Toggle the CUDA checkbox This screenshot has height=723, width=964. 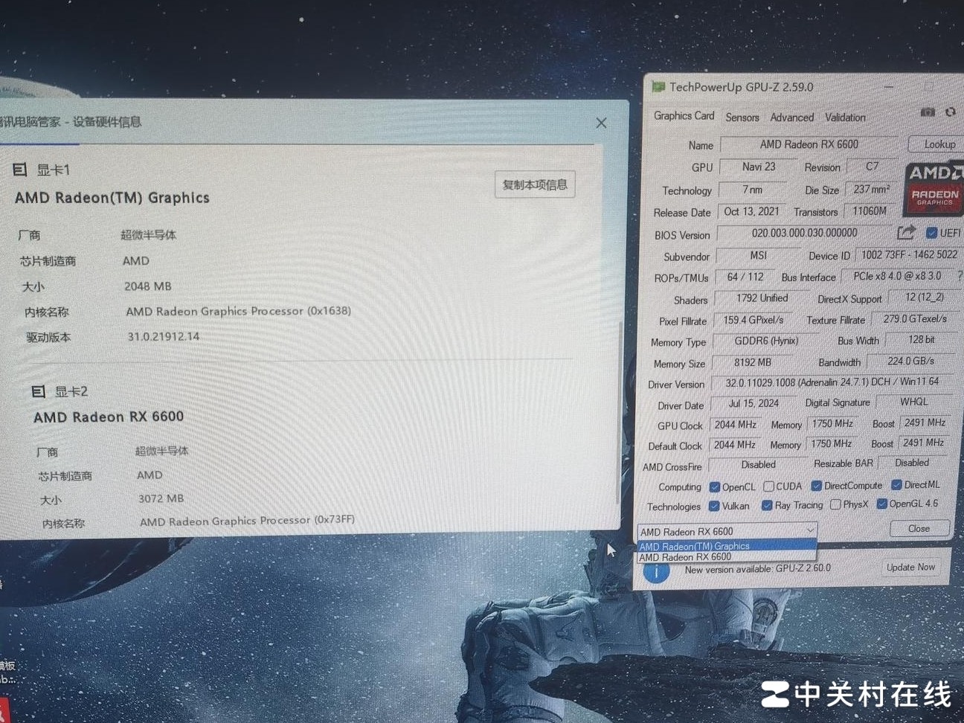point(768,486)
